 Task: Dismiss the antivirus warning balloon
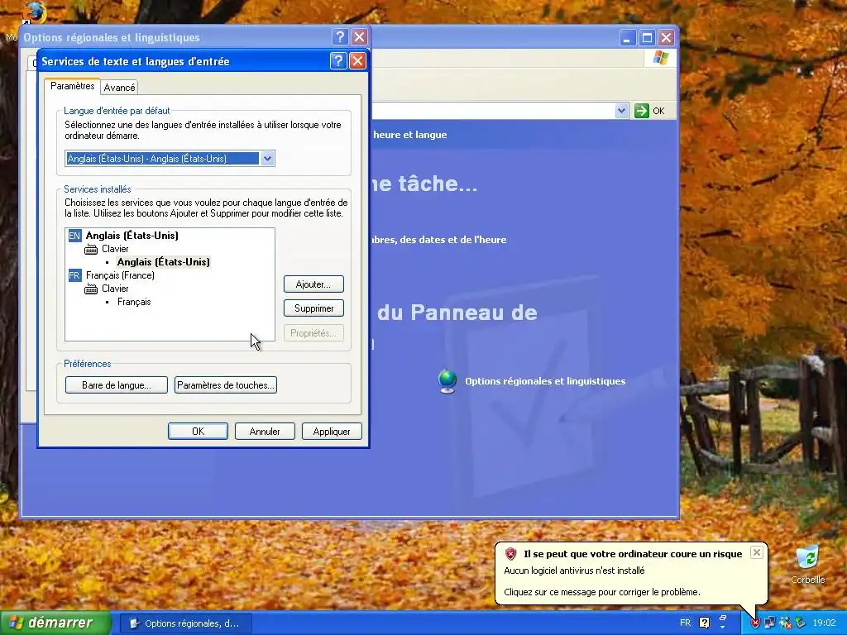pyautogui.click(x=757, y=551)
